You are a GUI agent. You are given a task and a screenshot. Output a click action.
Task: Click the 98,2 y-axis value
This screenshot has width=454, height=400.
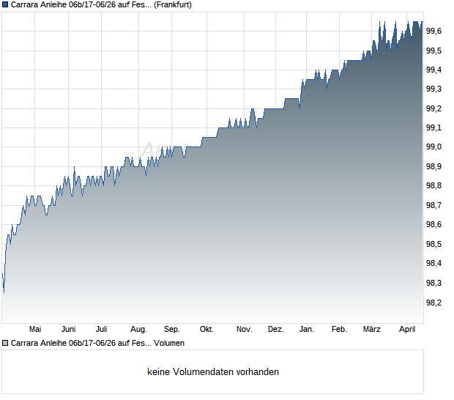pos(434,303)
